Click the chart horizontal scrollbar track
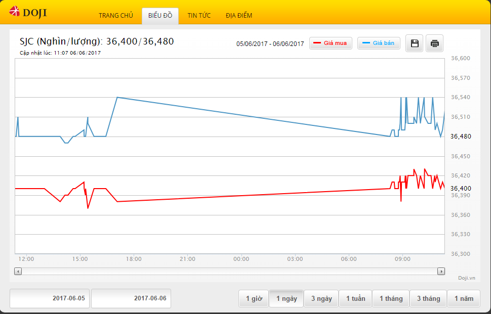491x314 pixels. (229, 271)
